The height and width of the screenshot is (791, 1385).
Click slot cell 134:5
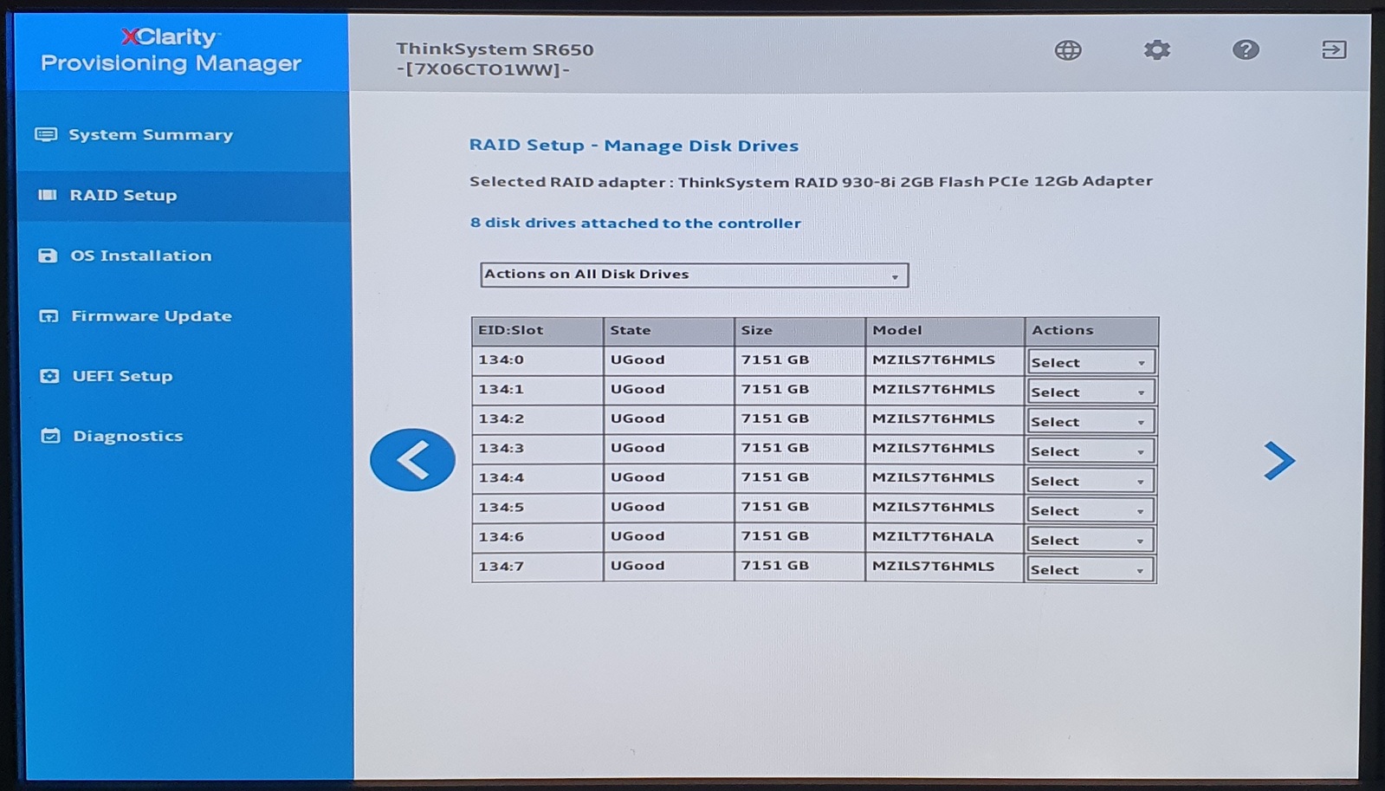pos(537,507)
